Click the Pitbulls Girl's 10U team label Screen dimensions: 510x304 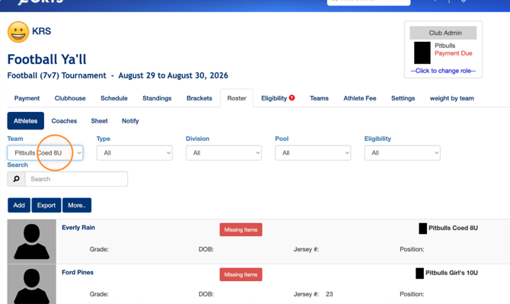pos(451,273)
